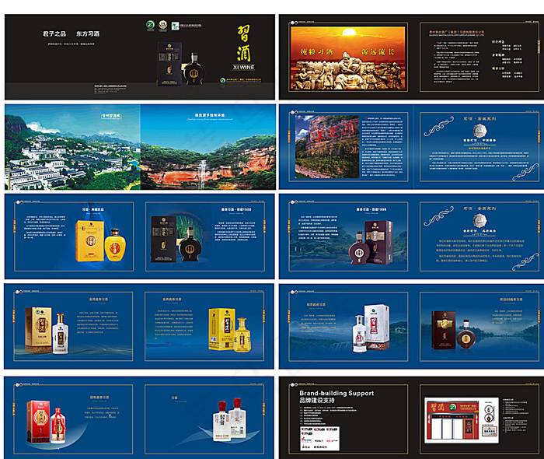Select the yellow box with gold bottle product
This screenshot has height=459, width=544.
point(229,329)
